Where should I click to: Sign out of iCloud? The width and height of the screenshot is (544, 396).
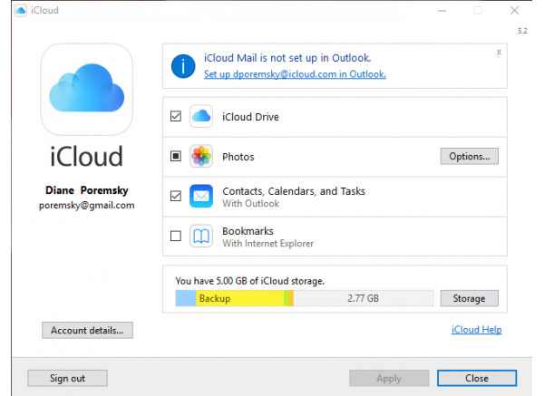[x=67, y=378]
